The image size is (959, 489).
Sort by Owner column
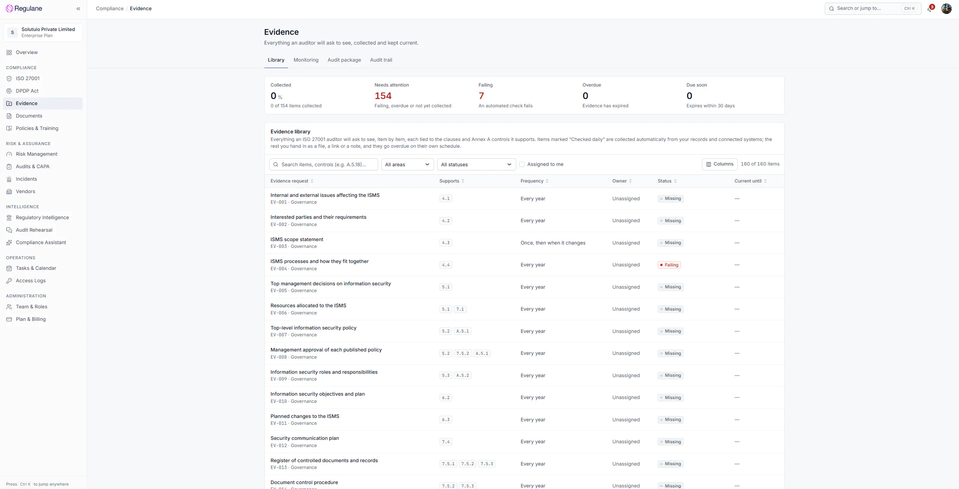[622, 181]
